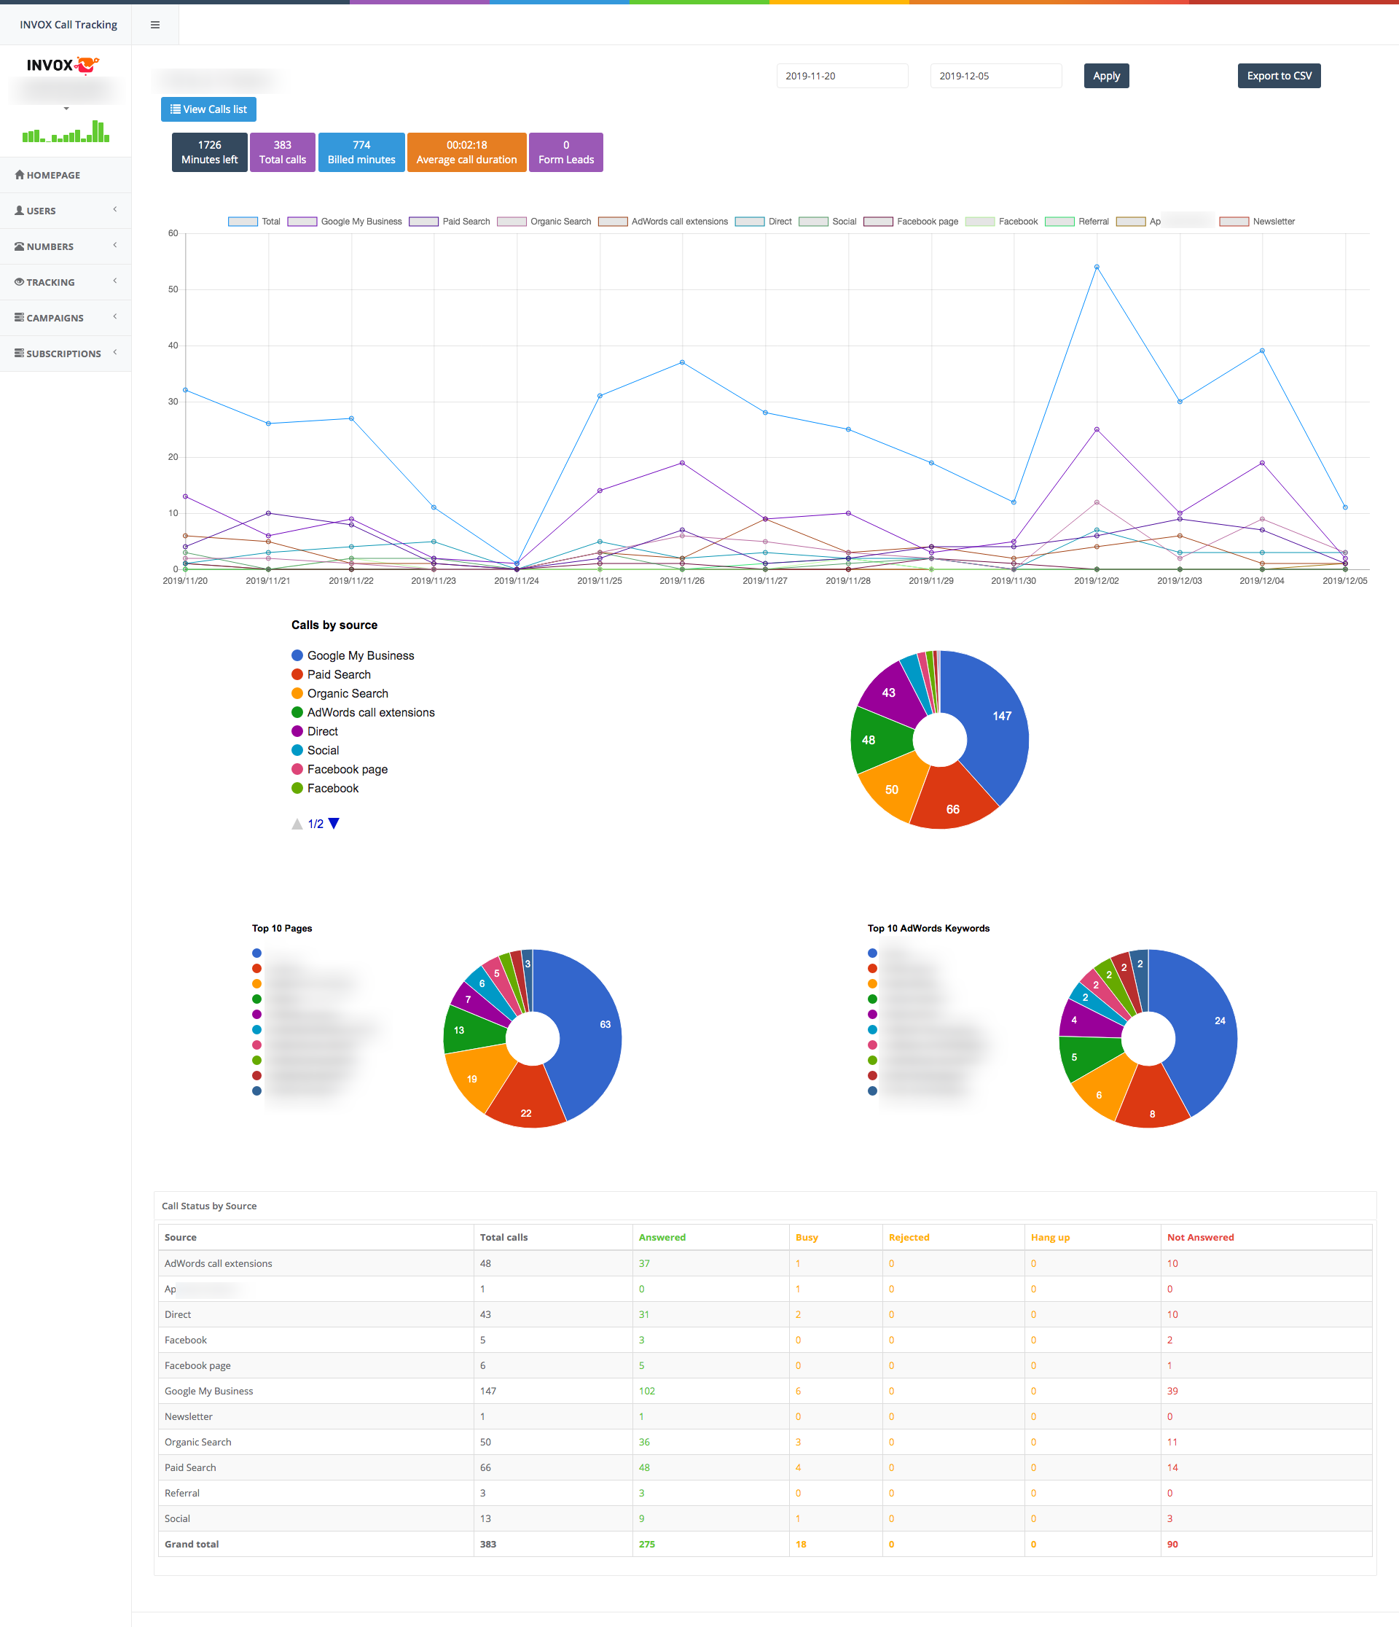Click next page arrow in Calls by source legend

334,824
